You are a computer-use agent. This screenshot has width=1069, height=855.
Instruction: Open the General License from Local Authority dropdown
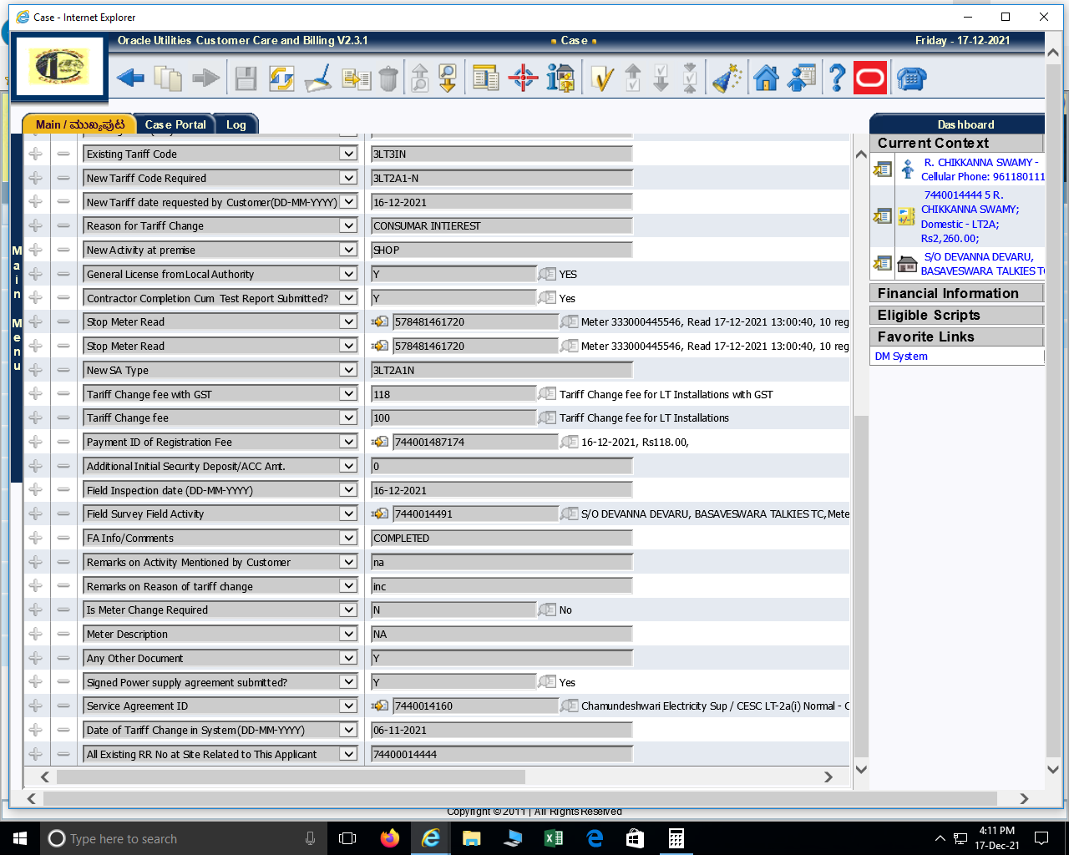[348, 274]
